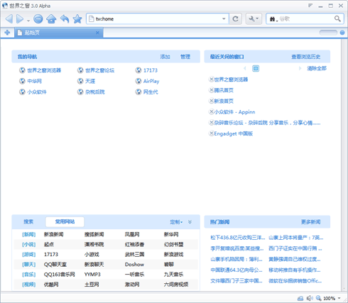348x303 pixels.
Task: Open 九天音乐 site link
Action: click(173, 275)
